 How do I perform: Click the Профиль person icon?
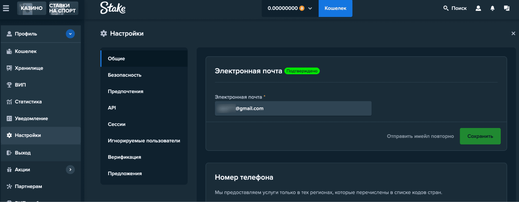coord(9,34)
